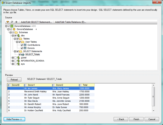
Task: Check the sys schema checkbox
Action: 15,64
